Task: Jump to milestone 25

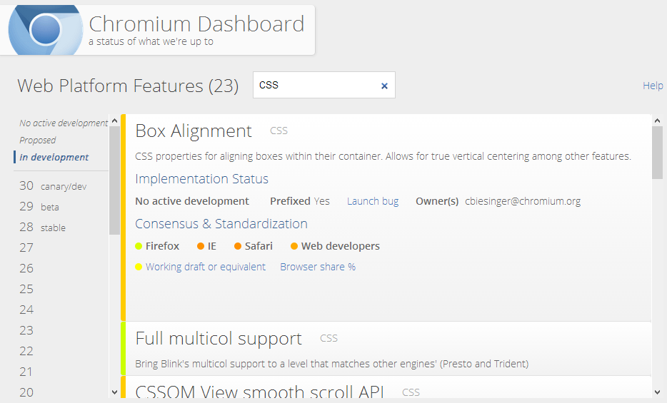Action: point(26,289)
